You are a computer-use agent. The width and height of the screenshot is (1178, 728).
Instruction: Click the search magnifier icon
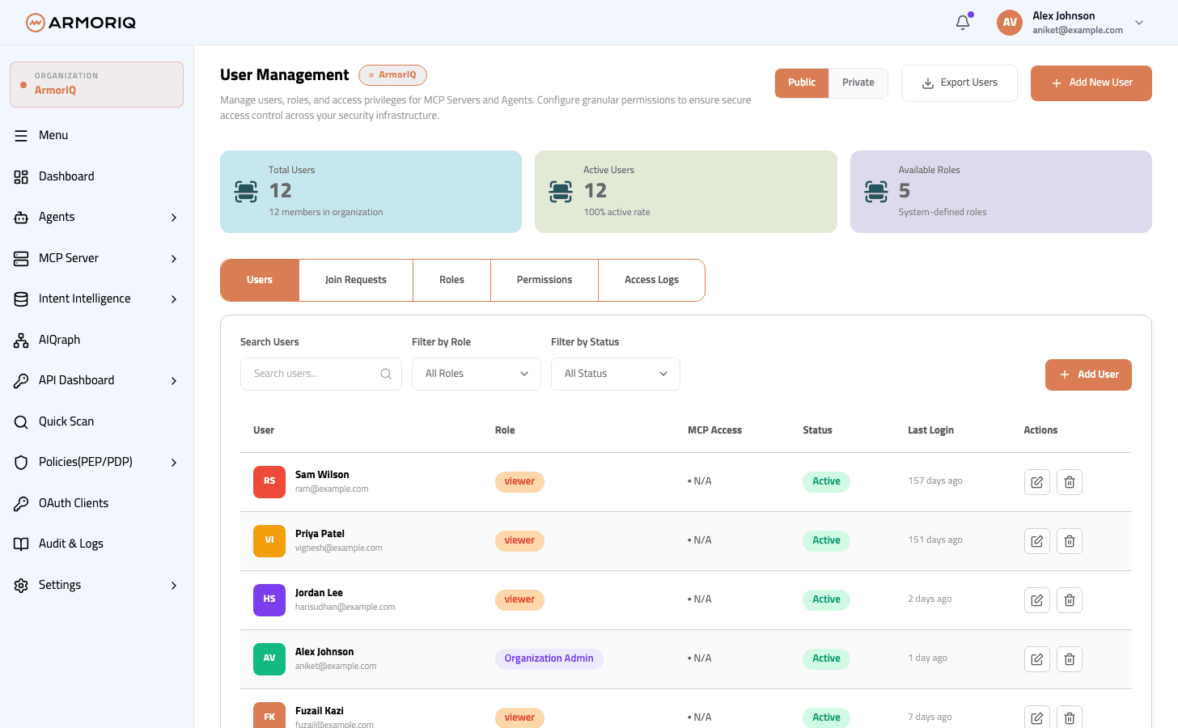click(x=386, y=374)
